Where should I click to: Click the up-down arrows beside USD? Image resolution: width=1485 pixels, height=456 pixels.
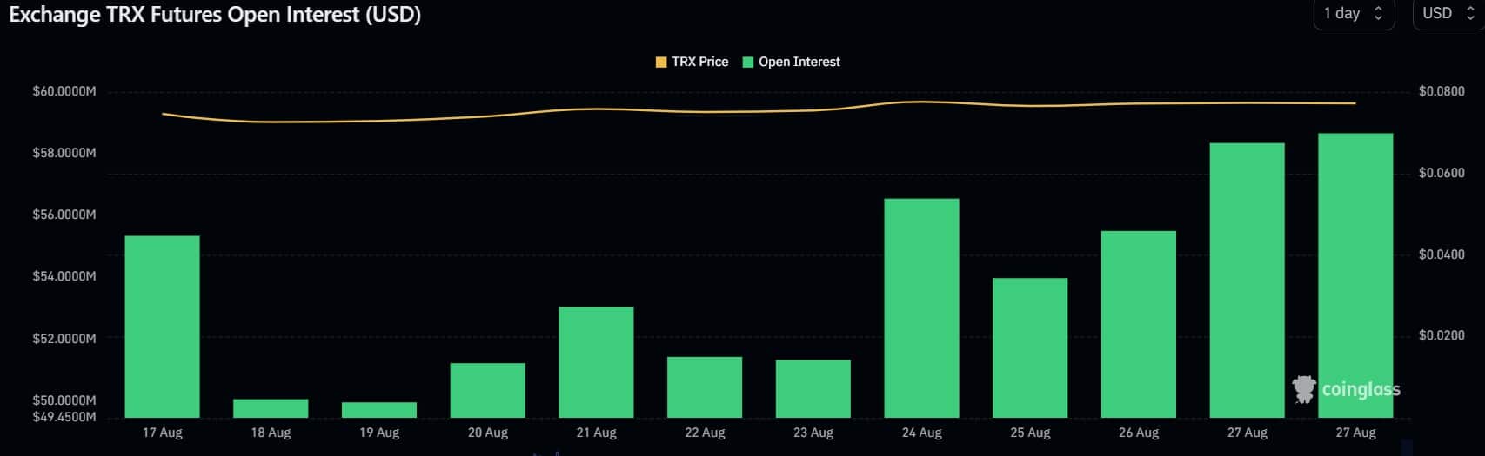(1470, 14)
